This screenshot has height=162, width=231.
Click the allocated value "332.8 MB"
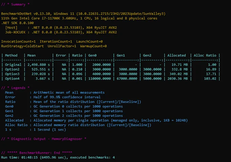(180, 69)
